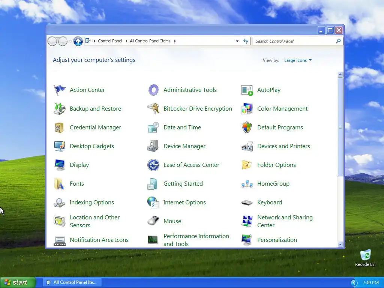This screenshot has height=288, width=384.
Task: Select the Recycle Bin desktop icon
Action: (x=365, y=258)
